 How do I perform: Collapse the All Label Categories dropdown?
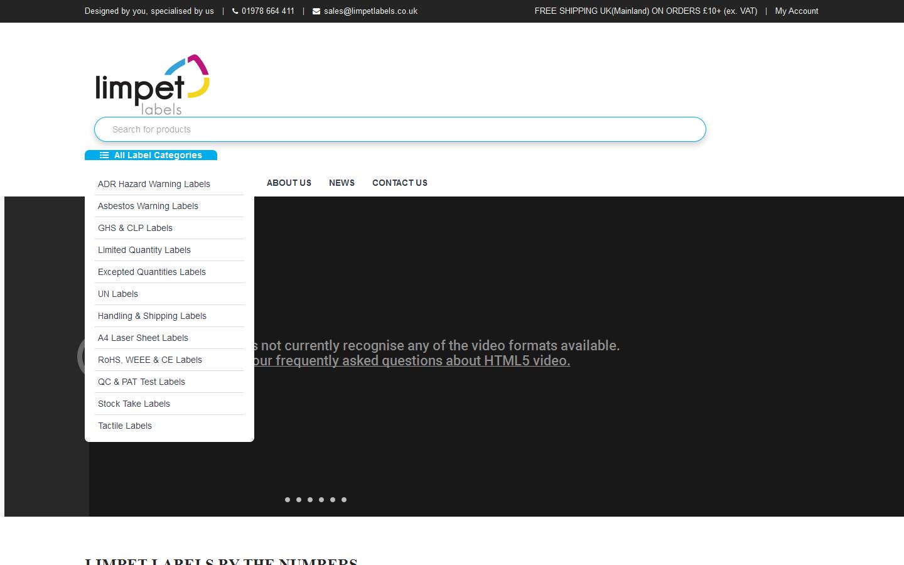151,155
